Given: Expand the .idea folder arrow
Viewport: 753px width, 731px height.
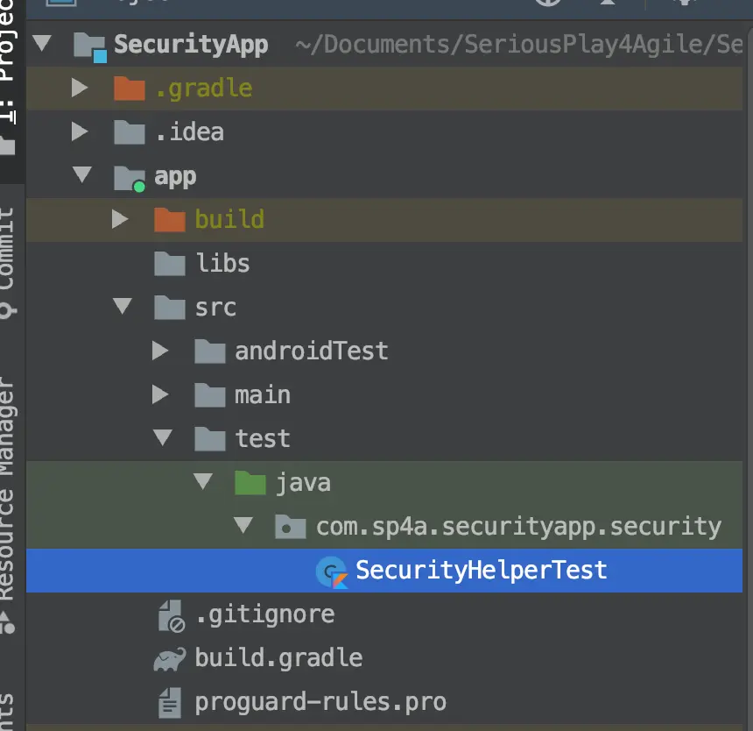Looking at the screenshot, I should [x=80, y=132].
